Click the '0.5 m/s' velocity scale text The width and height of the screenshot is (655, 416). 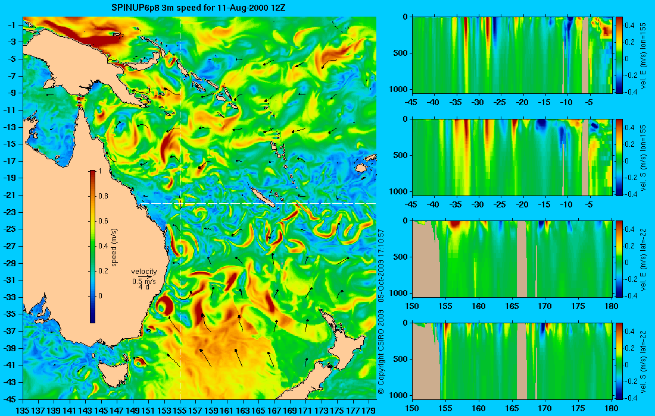[x=144, y=282]
